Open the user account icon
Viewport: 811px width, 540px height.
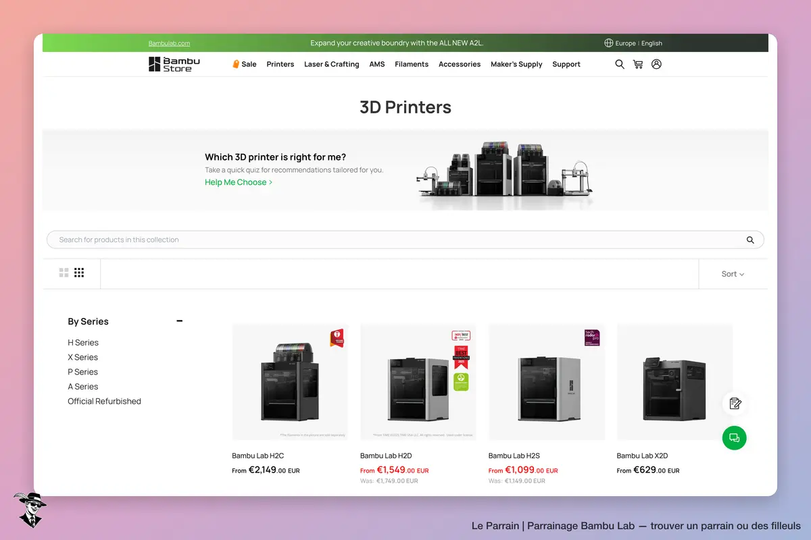(x=656, y=64)
